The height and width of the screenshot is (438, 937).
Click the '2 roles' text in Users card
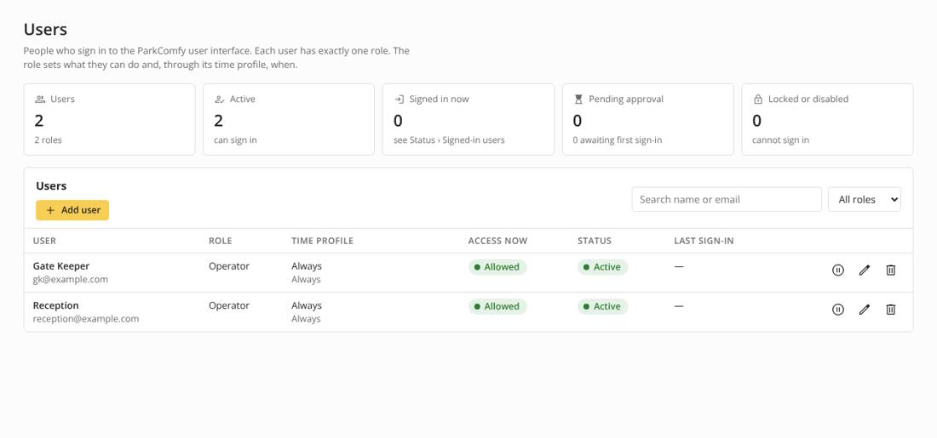pos(49,140)
